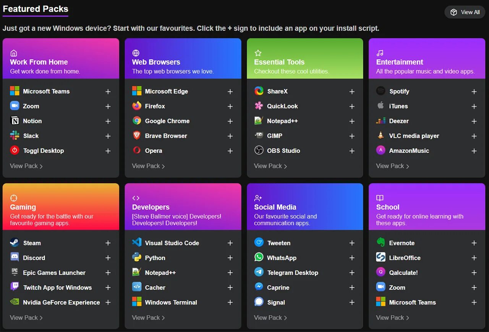Viewport: 489px width, 332px height.
Task: Click the WhatsApp icon
Action: click(x=259, y=258)
